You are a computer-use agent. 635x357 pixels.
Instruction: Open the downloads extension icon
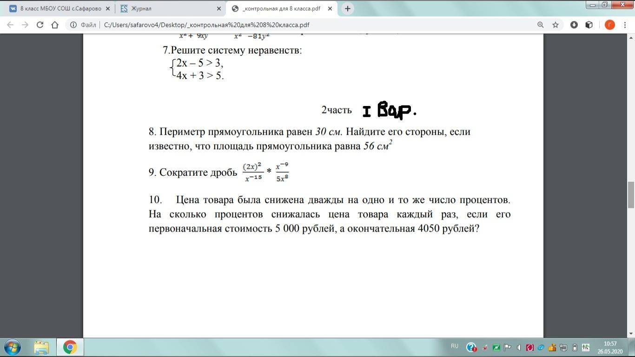(x=574, y=25)
